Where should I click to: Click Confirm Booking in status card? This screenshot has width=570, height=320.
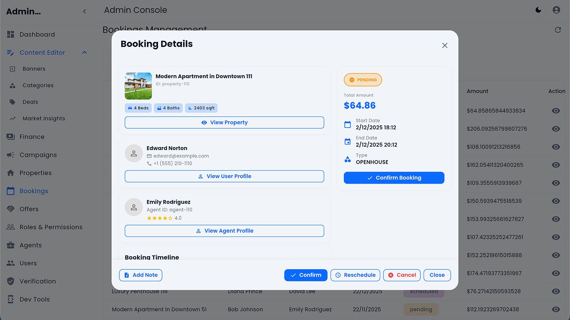394,178
